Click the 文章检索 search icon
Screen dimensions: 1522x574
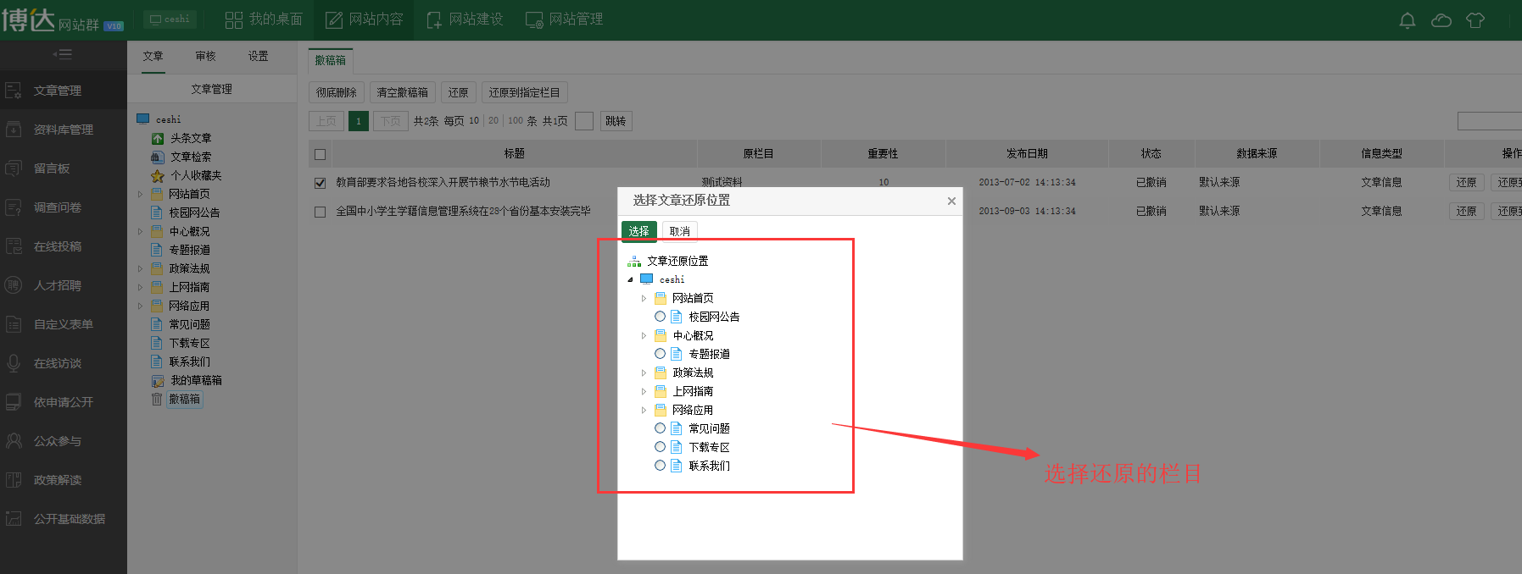[158, 157]
